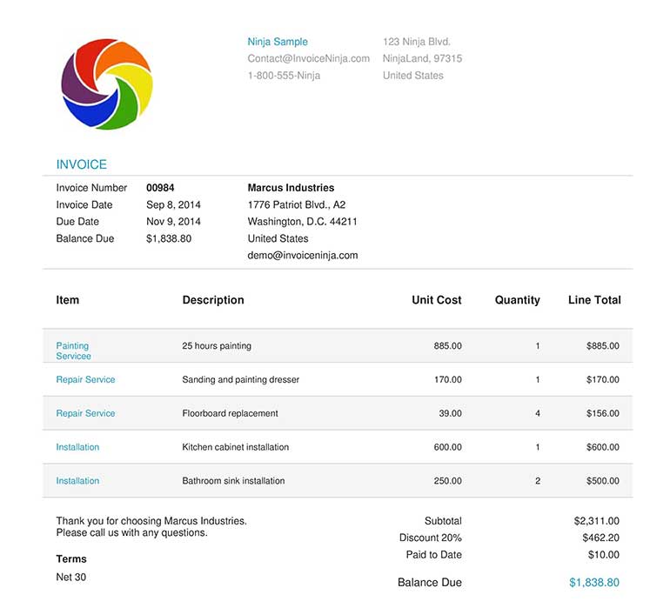Click the Unit Cost column header

436,300
